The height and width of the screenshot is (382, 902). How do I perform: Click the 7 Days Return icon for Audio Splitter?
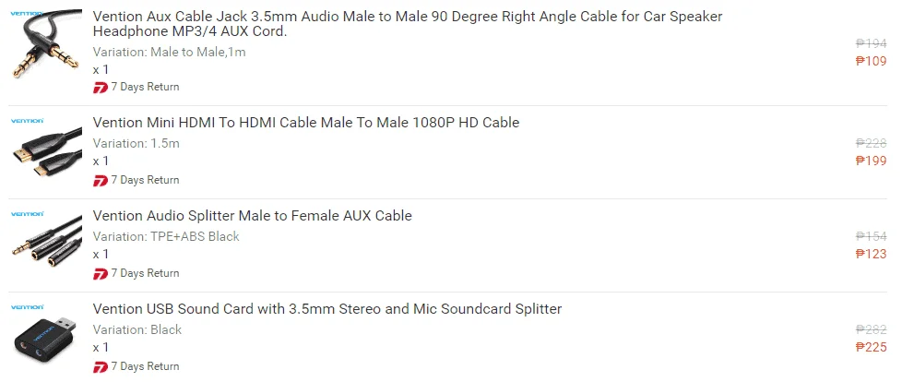coord(101,274)
